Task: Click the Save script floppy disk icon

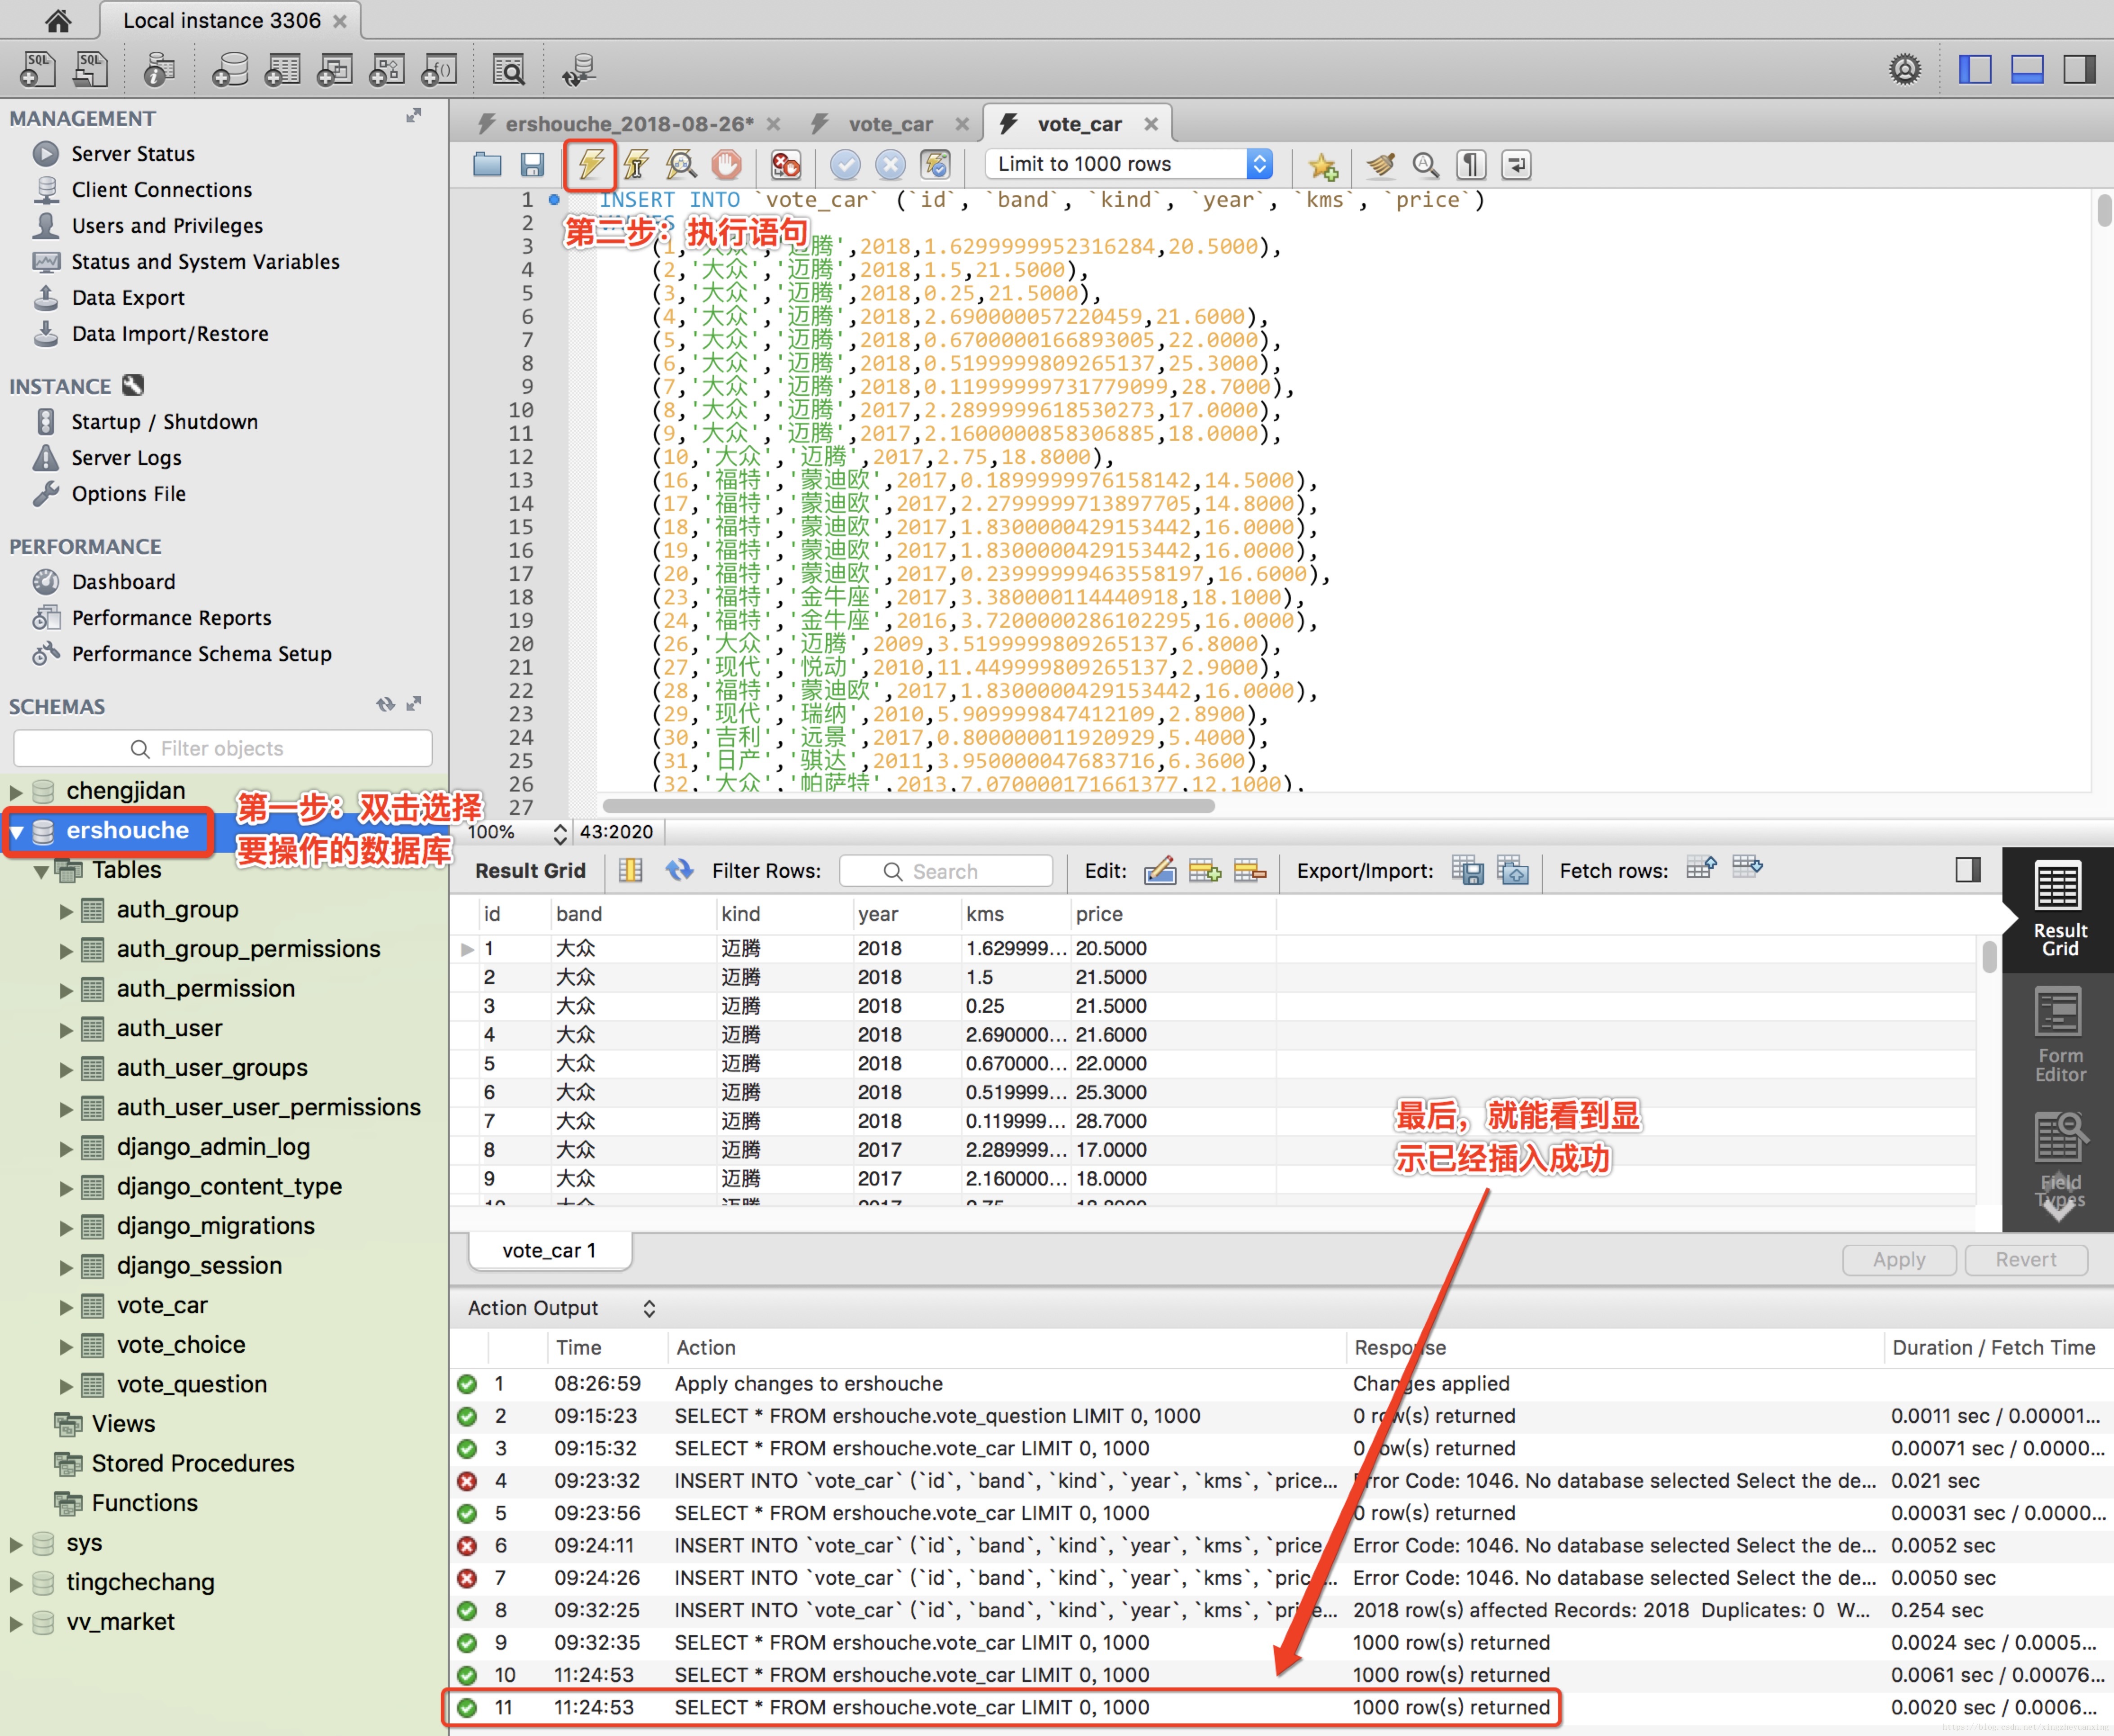Action: [x=532, y=164]
